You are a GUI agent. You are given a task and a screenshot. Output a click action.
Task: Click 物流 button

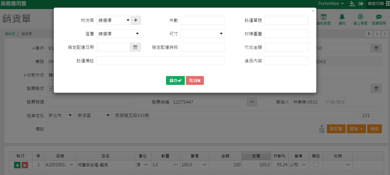pyautogui.click(x=375, y=129)
